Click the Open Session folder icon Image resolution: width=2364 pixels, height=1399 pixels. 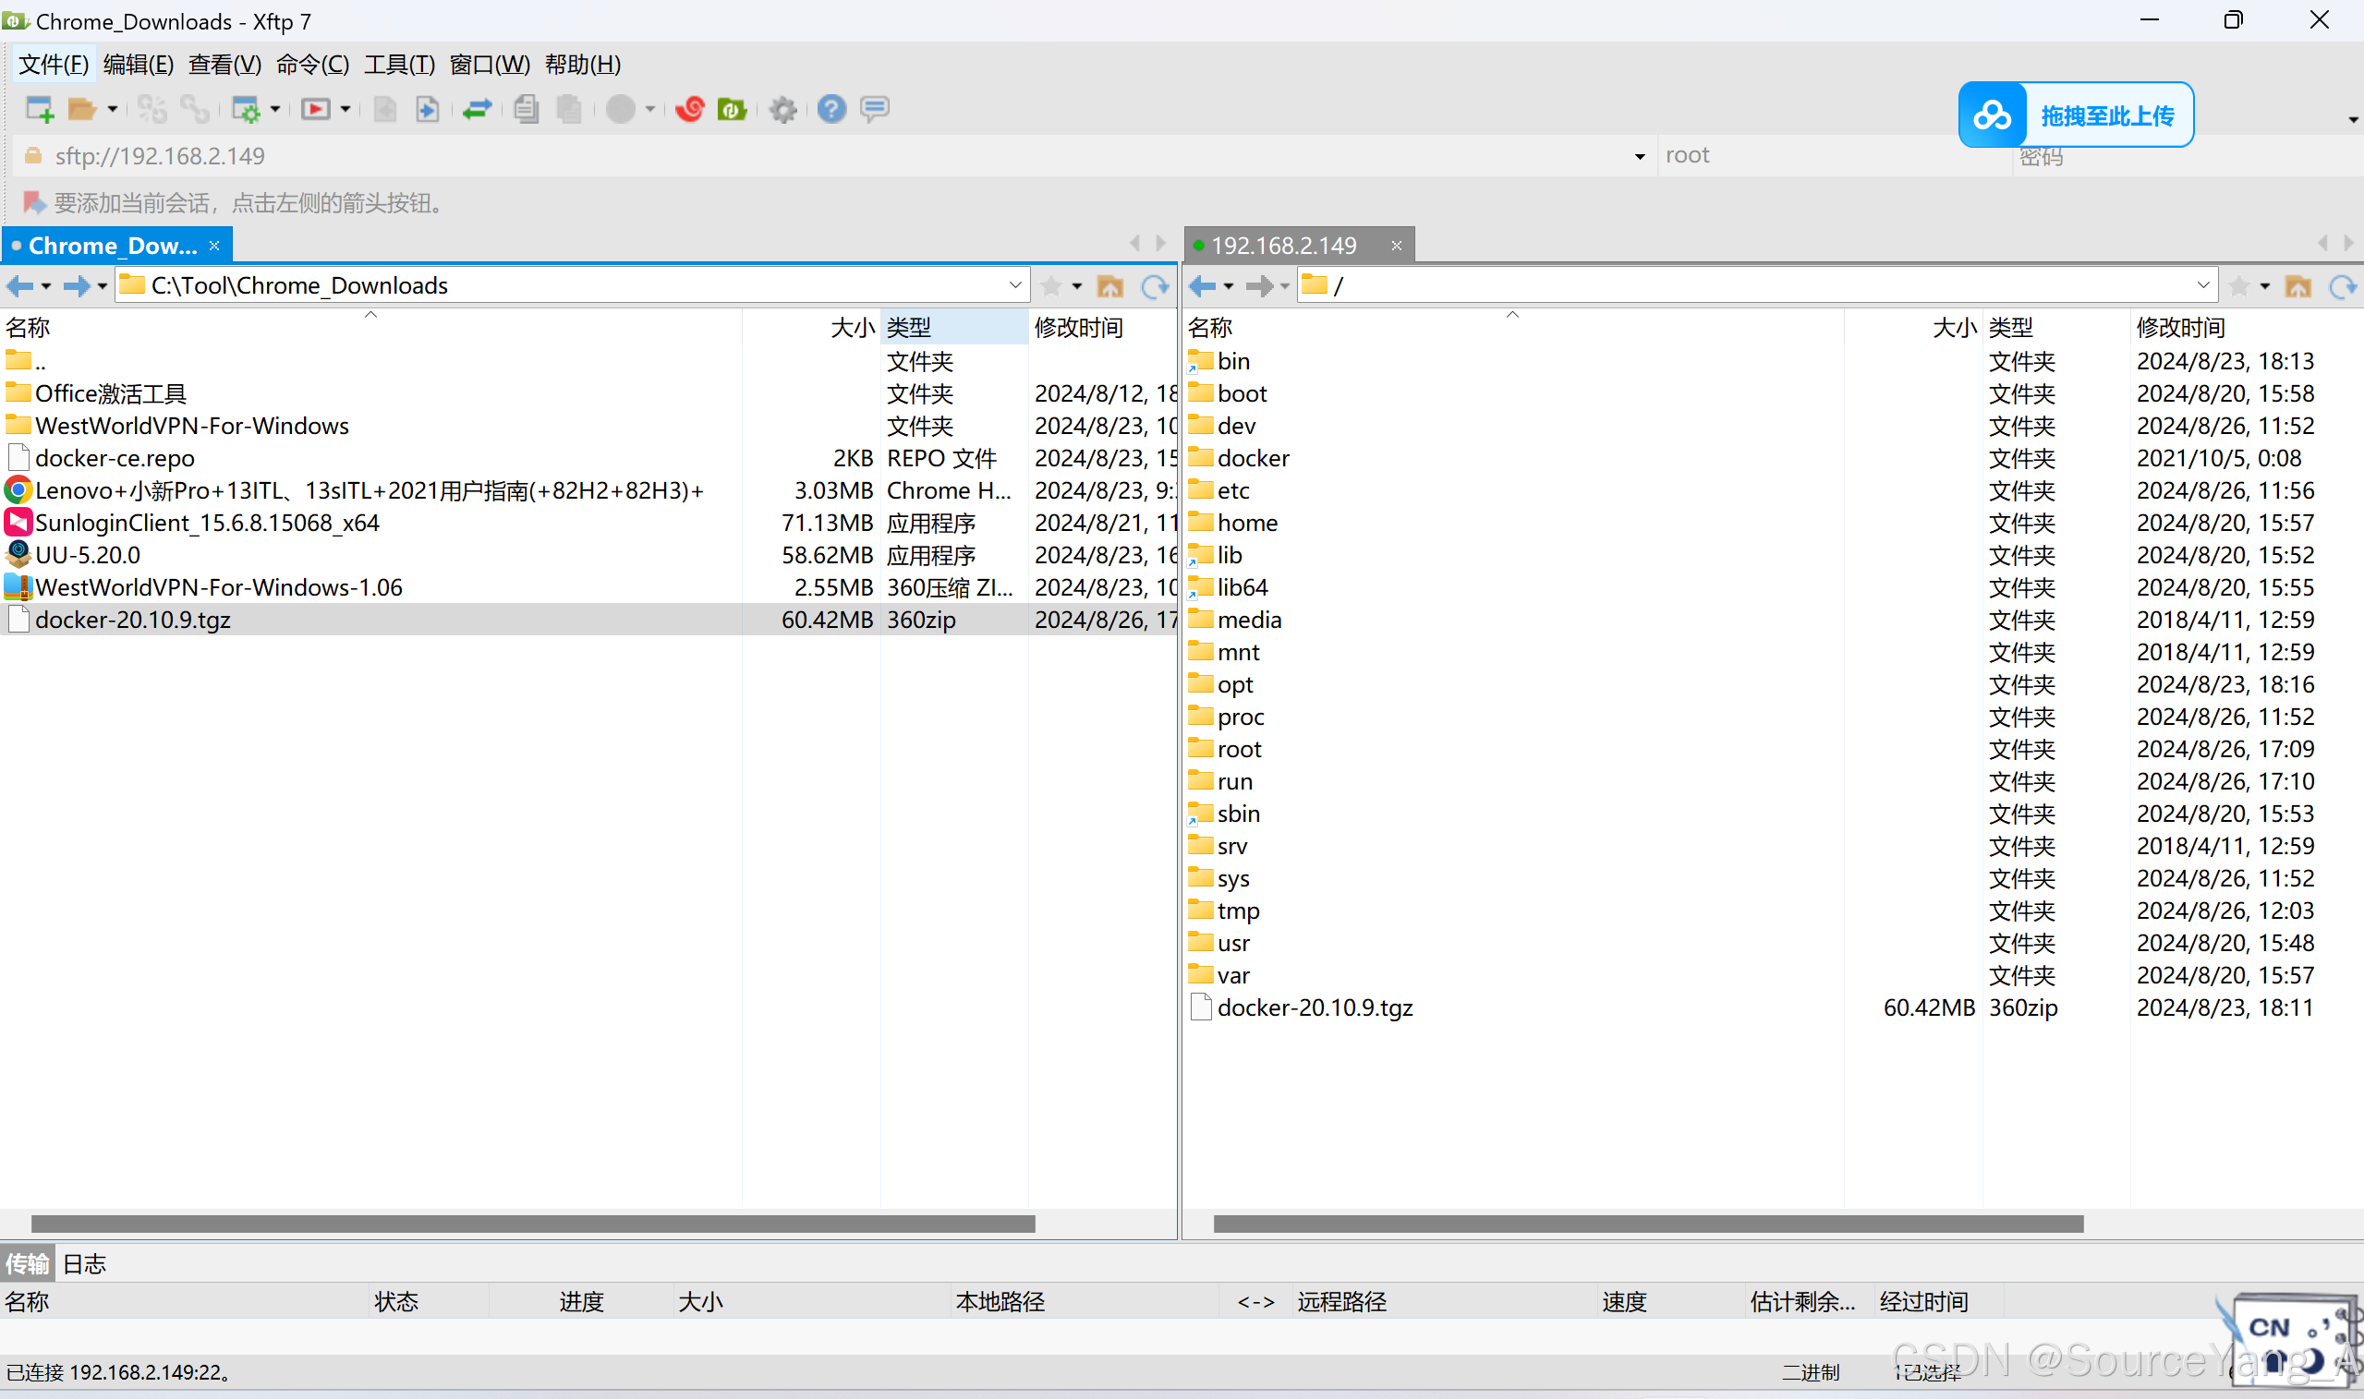tap(82, 109)
